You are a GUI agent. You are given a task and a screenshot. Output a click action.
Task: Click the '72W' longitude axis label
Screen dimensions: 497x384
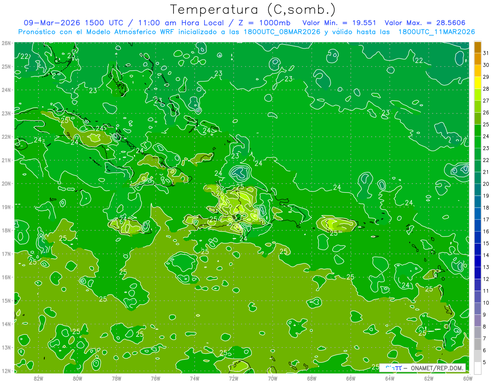click(234, 378)
